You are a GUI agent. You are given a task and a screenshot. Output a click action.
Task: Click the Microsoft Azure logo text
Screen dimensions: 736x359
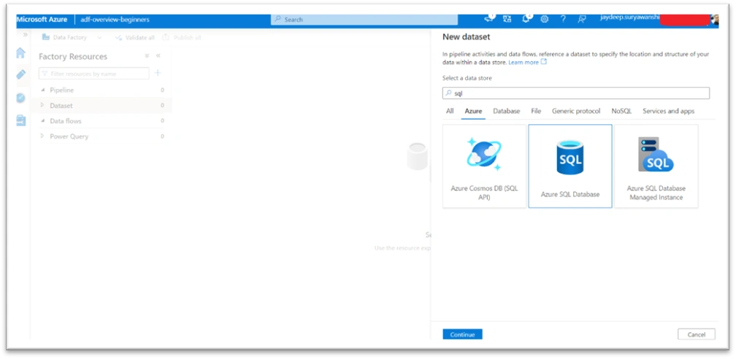[42, 20]
